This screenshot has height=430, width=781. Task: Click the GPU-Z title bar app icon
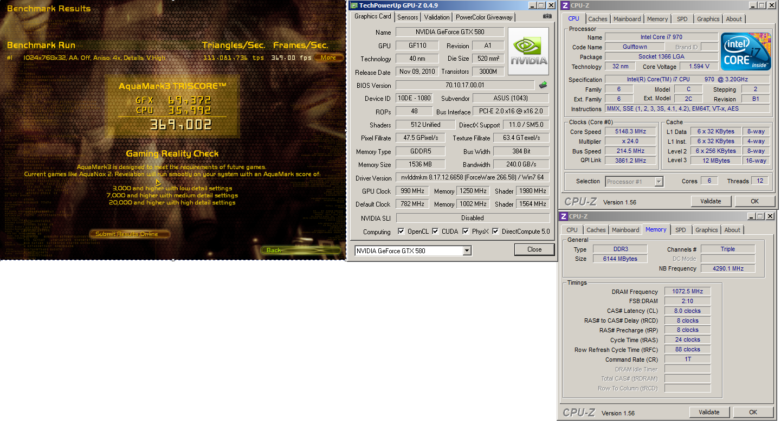[354, 5]
